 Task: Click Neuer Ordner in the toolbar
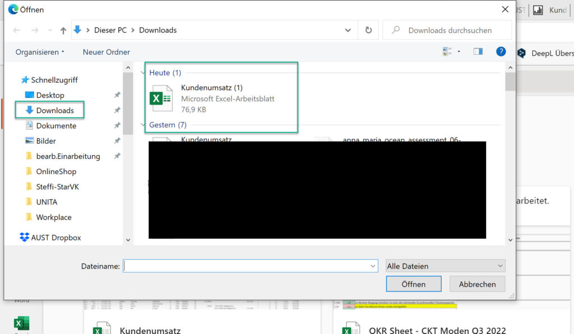click(106, 52)
